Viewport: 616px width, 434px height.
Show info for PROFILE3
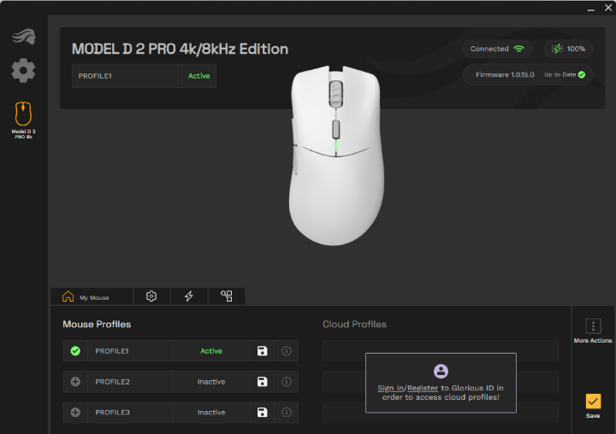click(x=287, y=413)
